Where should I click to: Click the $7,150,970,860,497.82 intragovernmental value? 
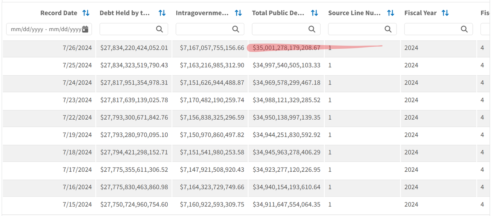(x=212, y=135)
